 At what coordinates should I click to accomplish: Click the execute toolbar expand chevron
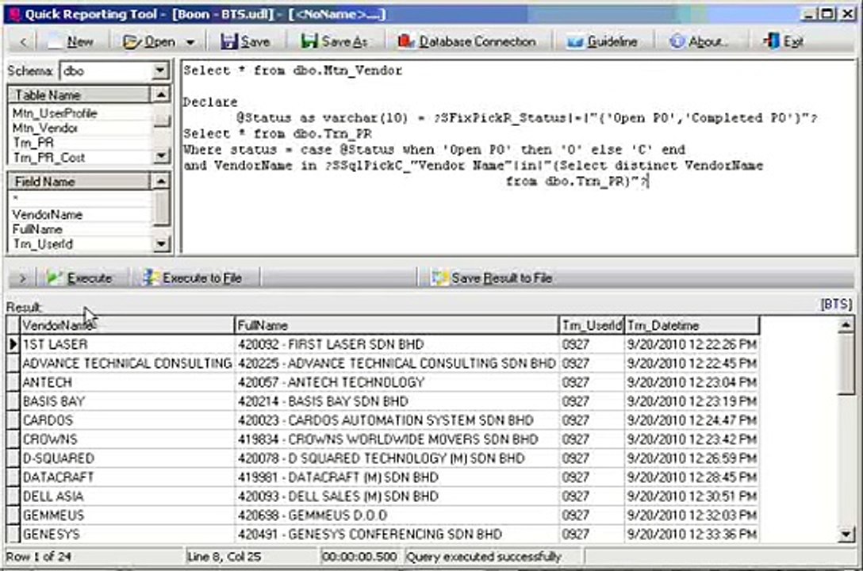[22, 278]
